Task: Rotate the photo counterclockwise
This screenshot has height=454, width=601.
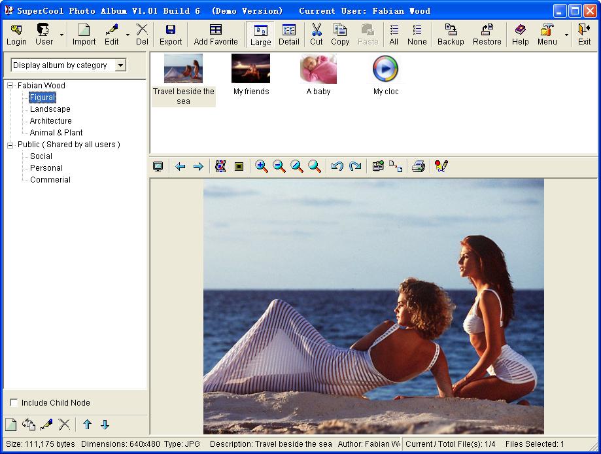Action: [337, 167]
